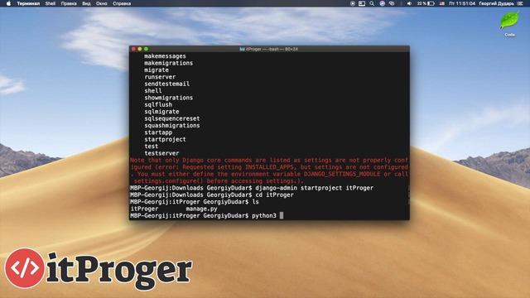Click the 'showmigrations' command line
This screenshot has width=530, height=298.
tap(169, 98)
